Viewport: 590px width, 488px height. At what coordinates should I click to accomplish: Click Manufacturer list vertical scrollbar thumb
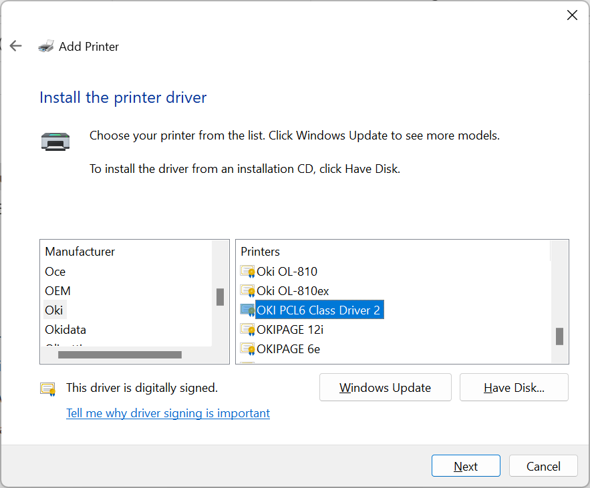pos(220,297)
